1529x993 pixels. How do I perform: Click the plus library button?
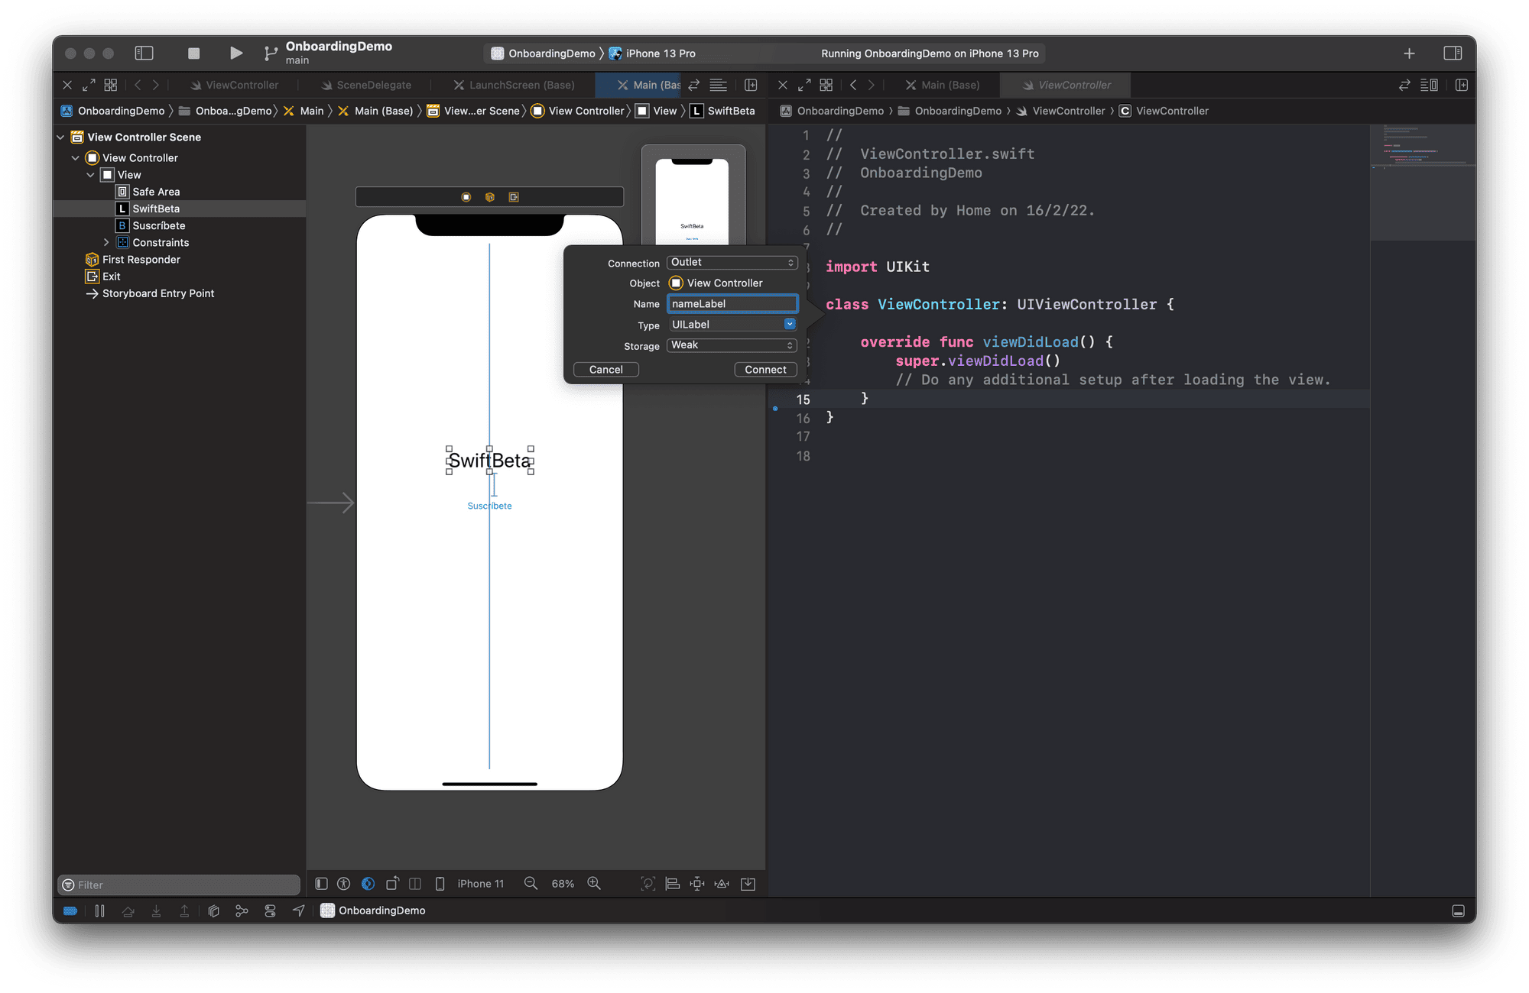pos(1409,53)
